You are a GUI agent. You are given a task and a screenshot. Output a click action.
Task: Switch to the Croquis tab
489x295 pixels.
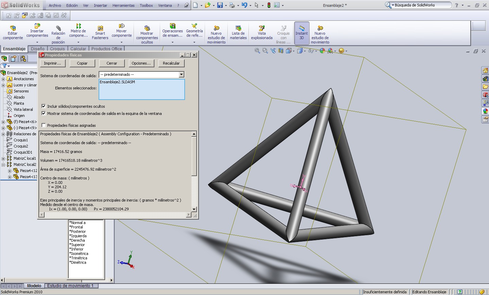pyautogui.click(x=57, y=49)
